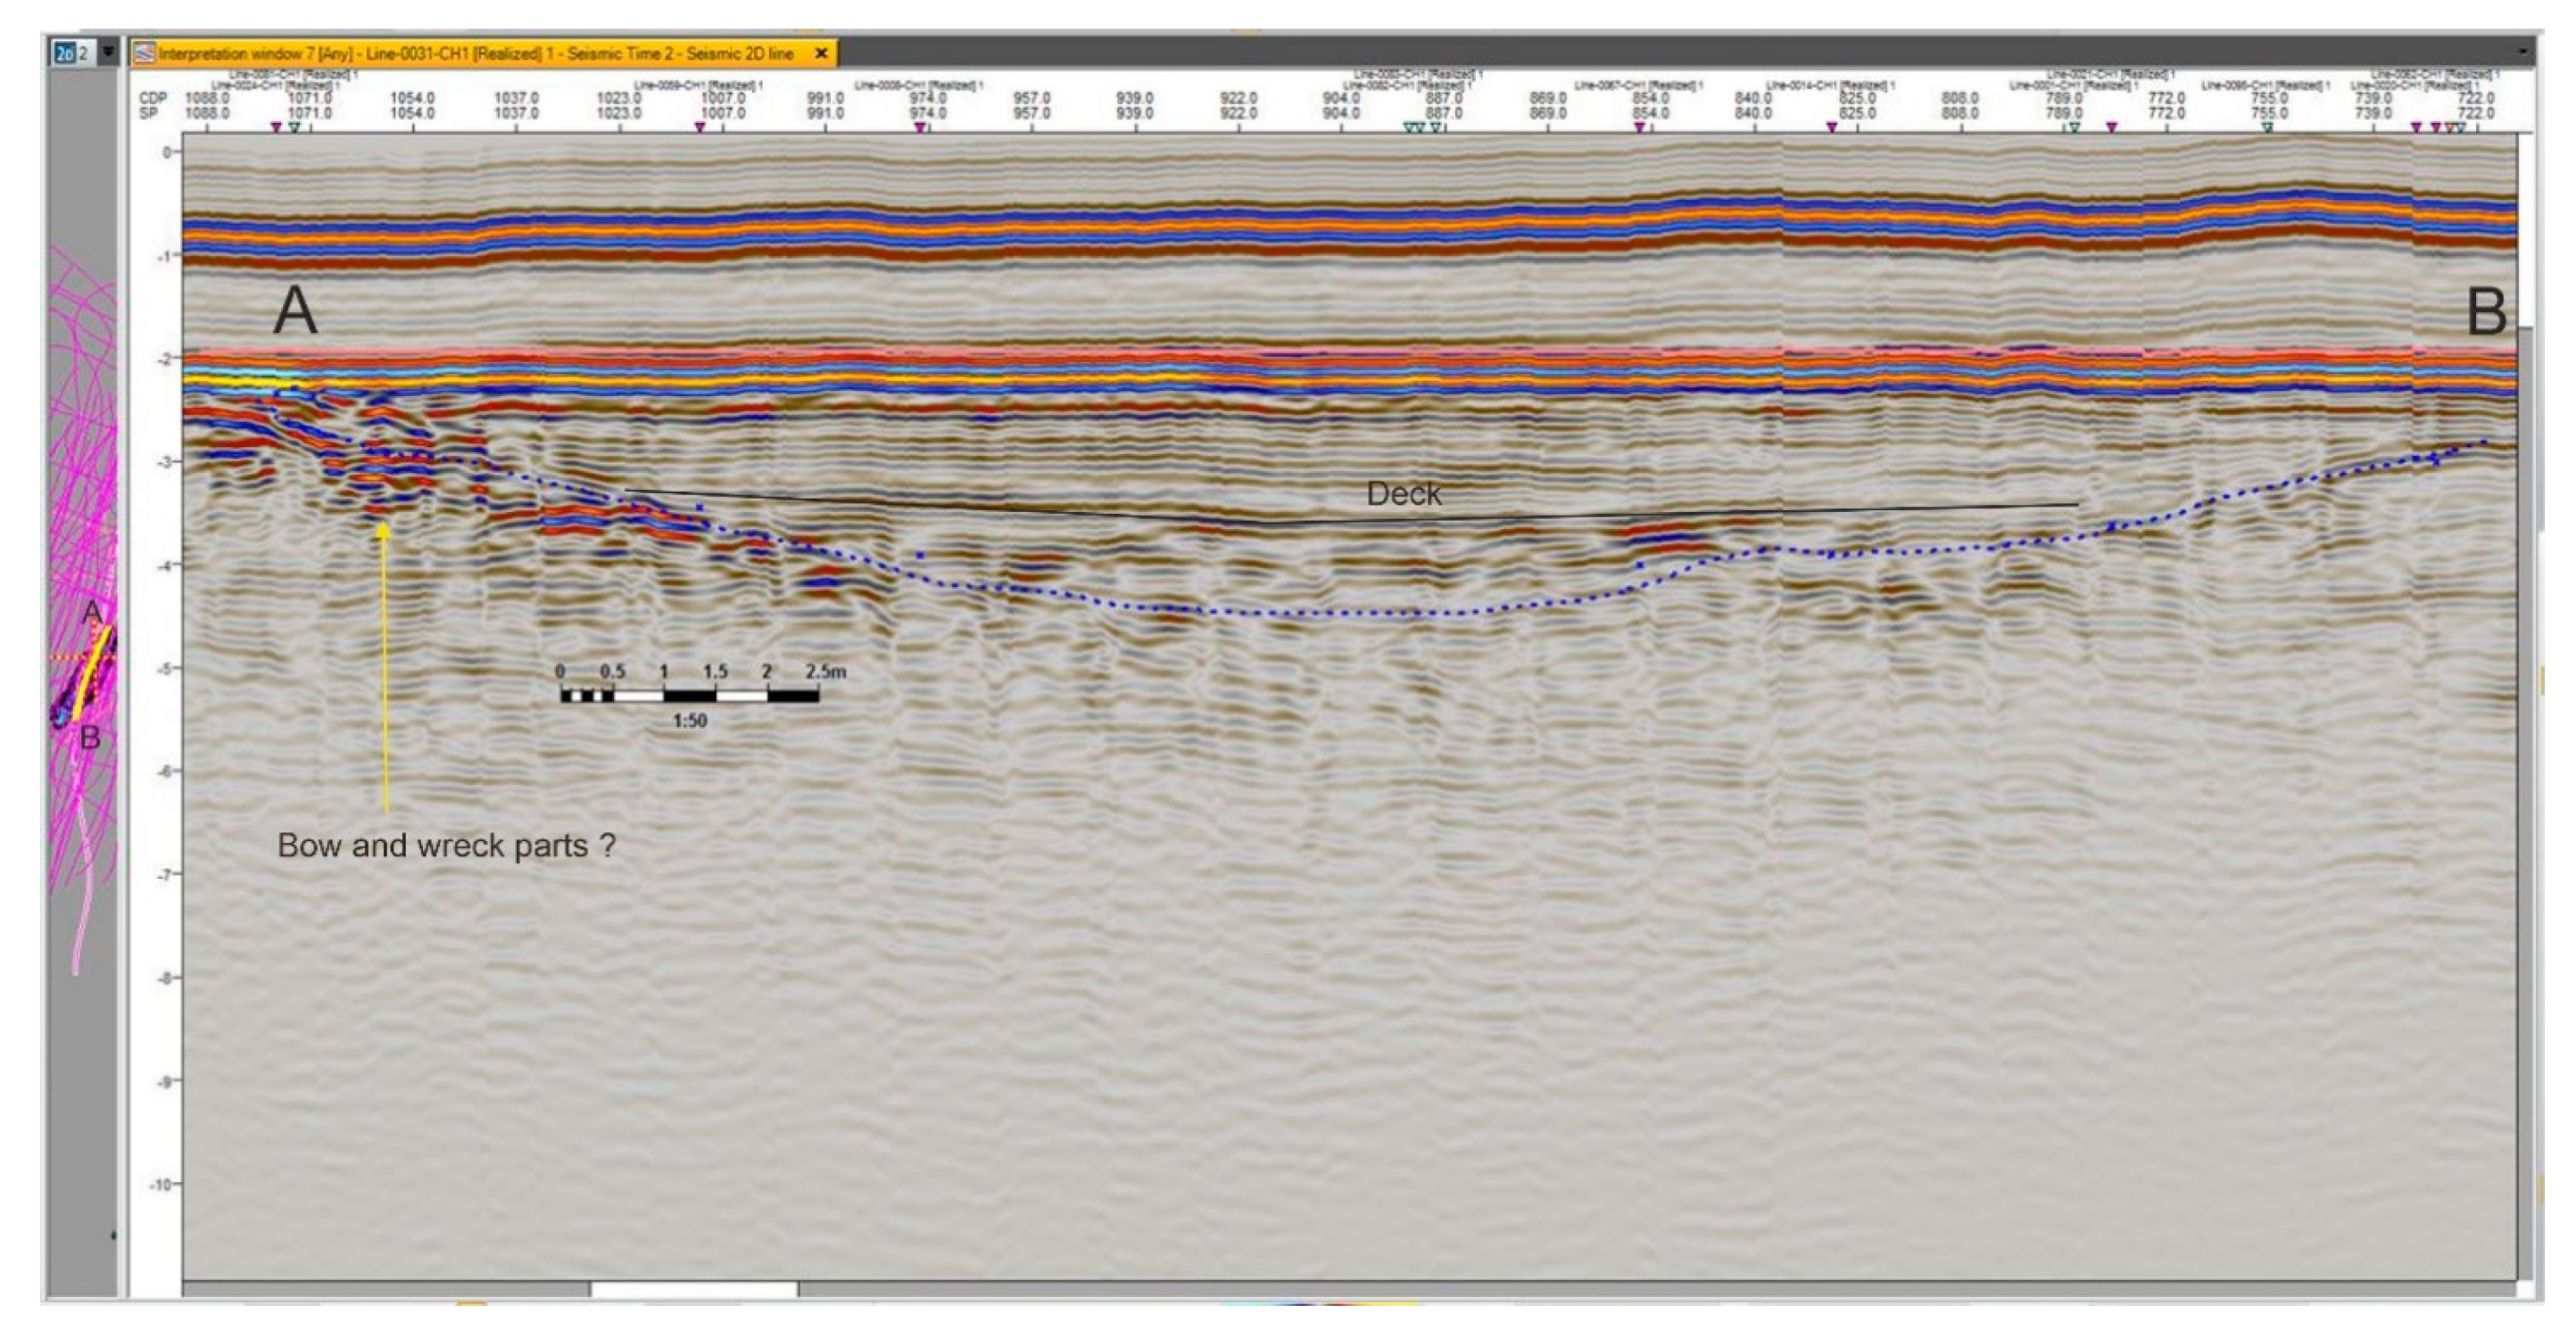
Task: Open the tab list dropdown at far right of tab bar
Action: [2523, 52]
